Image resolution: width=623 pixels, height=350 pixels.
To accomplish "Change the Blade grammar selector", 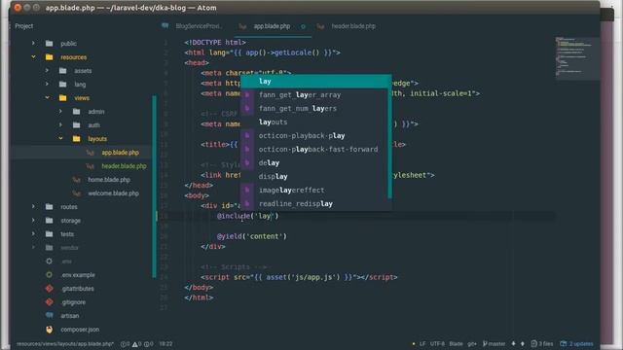I will coord(456,344).
